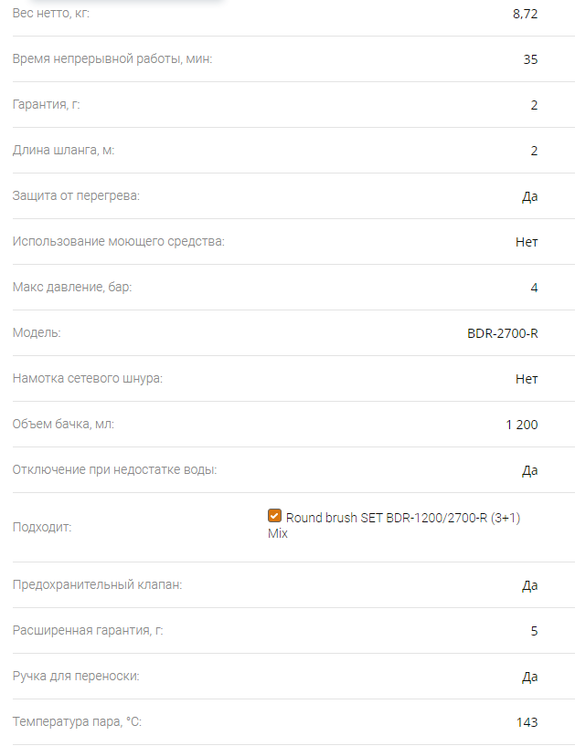Screen dimensions: 575x746
Task: Click the Длина шланга, м label
Action: tap(63, 151)
